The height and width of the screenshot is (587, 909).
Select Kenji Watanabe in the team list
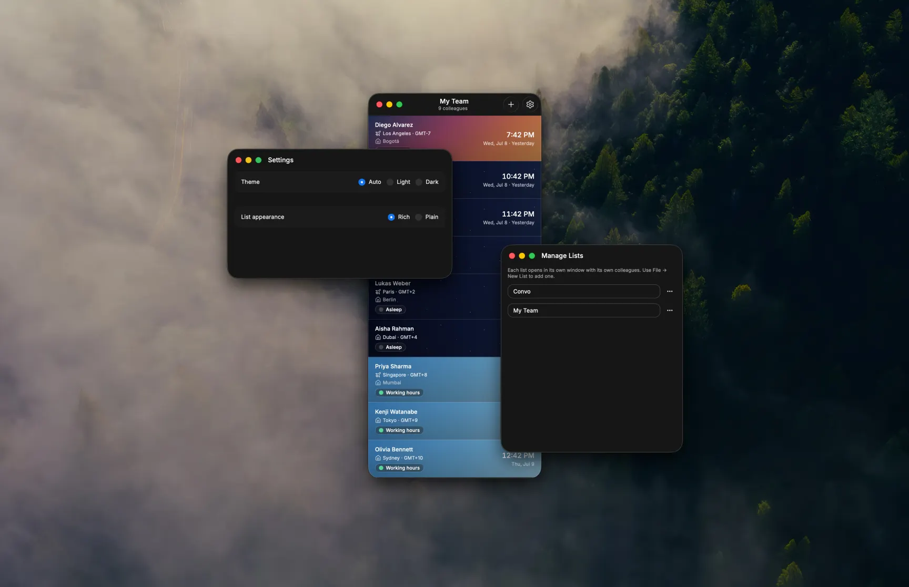(435, 421)
